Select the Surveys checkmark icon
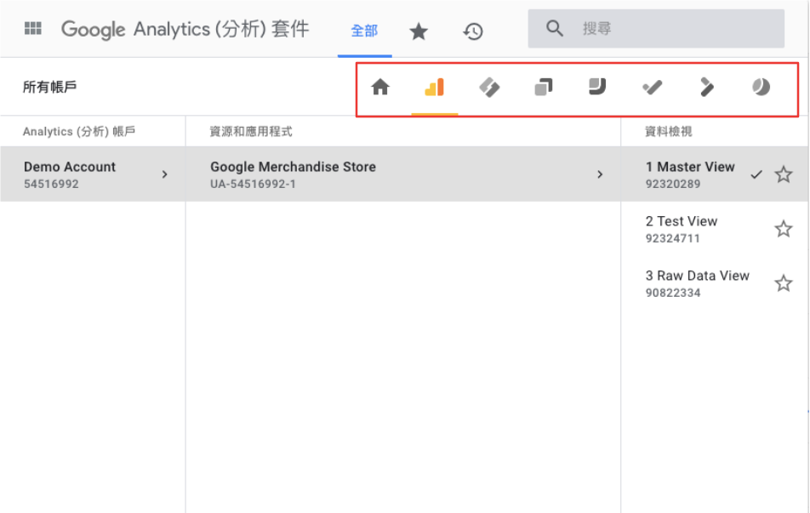This screenshot has height=513, width=810. tap(652, 87)
